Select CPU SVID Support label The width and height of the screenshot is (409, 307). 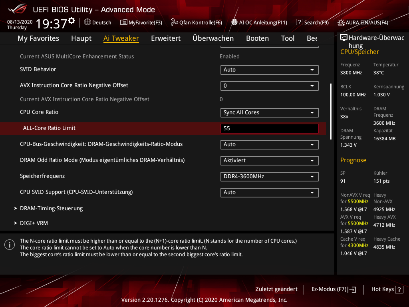(x=76, y=192)
